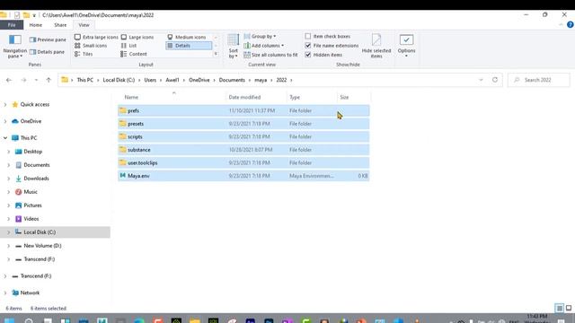Switch to Medium icons layout
Image resolution: width=575 pixels, height=323 pixels.
point(187,37)
